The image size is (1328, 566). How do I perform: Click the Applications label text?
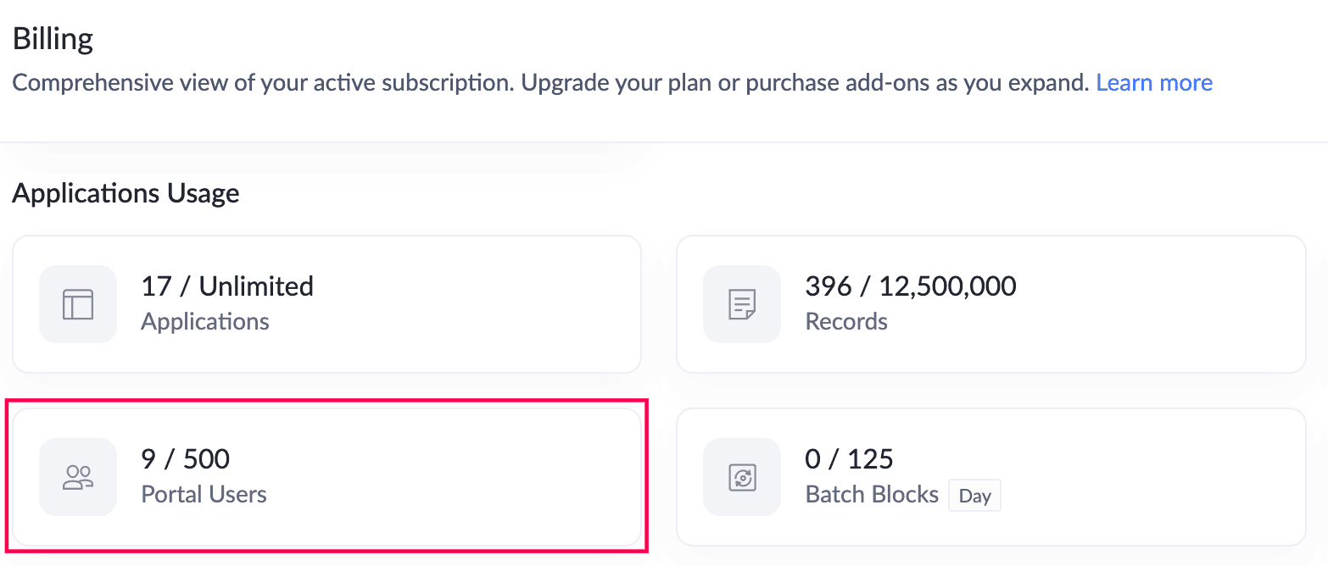205,322
